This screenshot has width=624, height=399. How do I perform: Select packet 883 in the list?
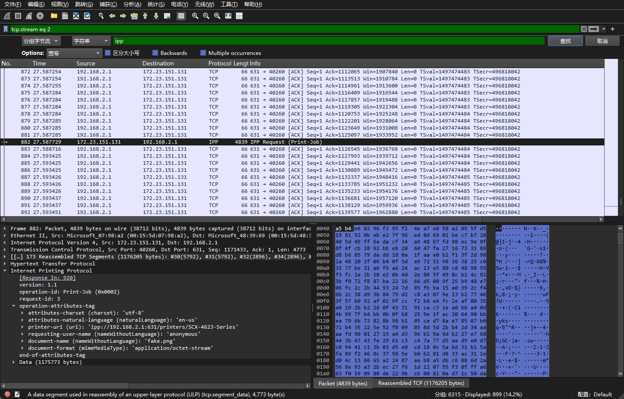(x=302, y=149)
